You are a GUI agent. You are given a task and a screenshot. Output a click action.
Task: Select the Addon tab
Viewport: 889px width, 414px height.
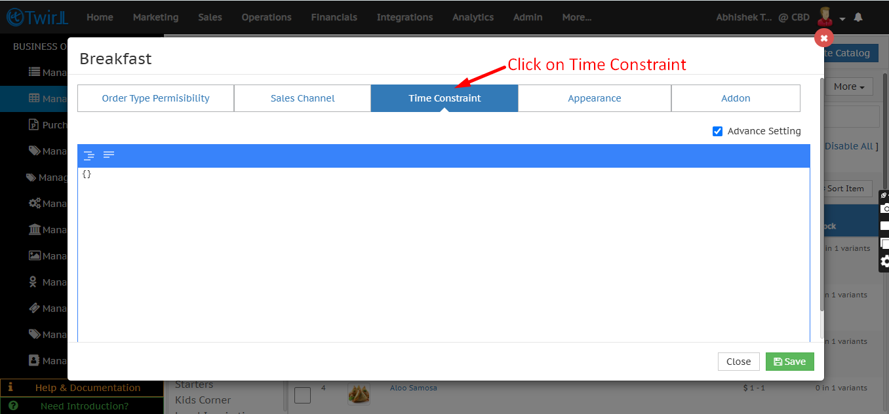coord(736,98)
